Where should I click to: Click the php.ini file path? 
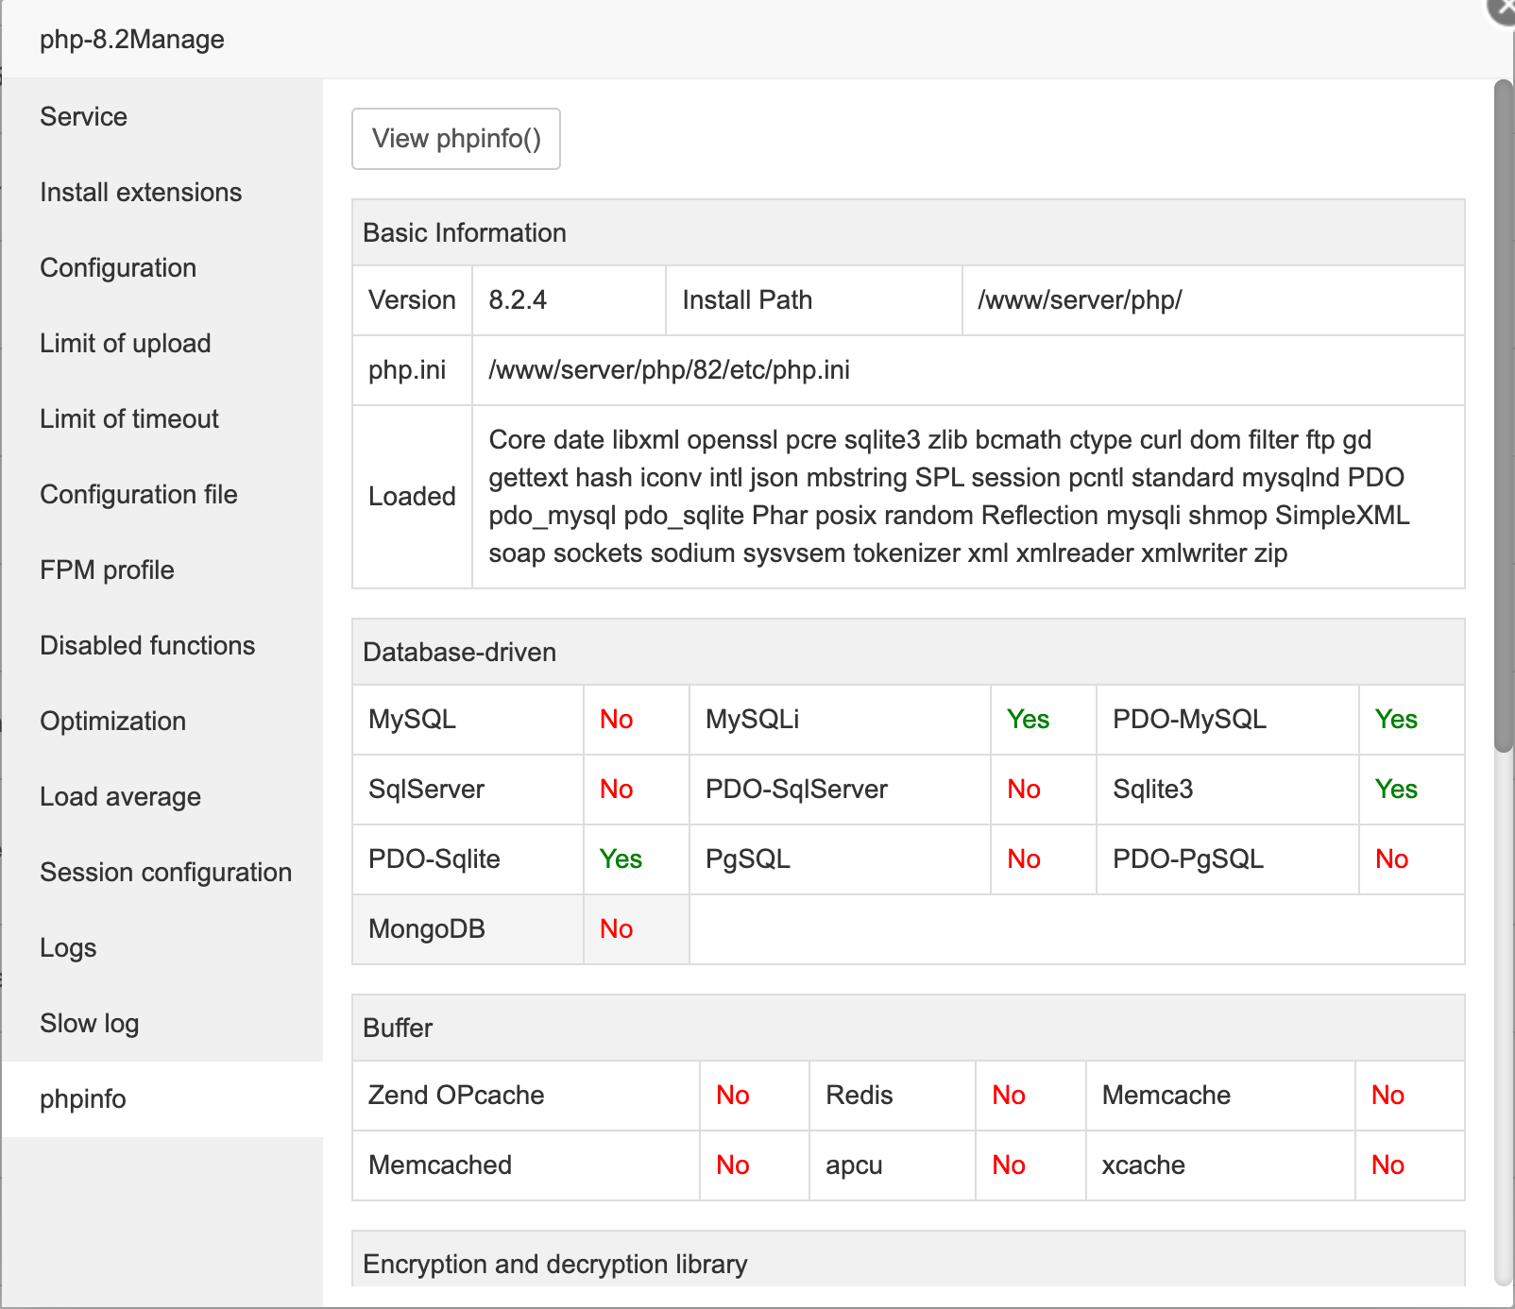pyautogui.click(x=669, y=370)
